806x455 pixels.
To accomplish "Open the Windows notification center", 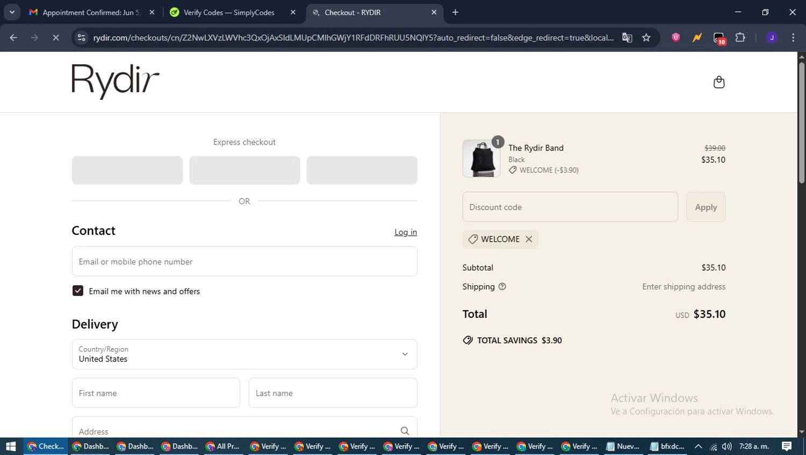I will (x=787, y=446).
